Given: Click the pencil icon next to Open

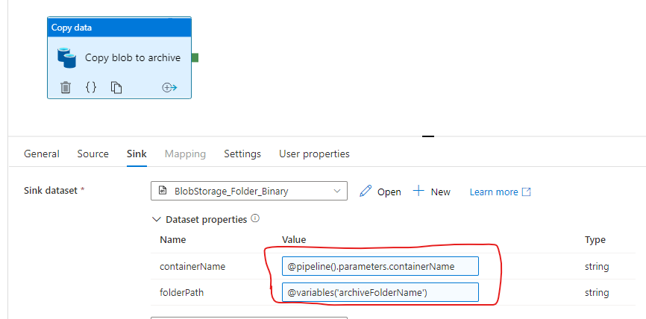Looking at the screenshot, I should coord(366,191).
